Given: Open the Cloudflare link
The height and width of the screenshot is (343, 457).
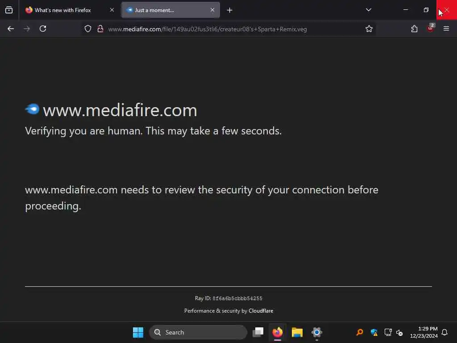Looking at the screenshot, I should coord(261,311).
